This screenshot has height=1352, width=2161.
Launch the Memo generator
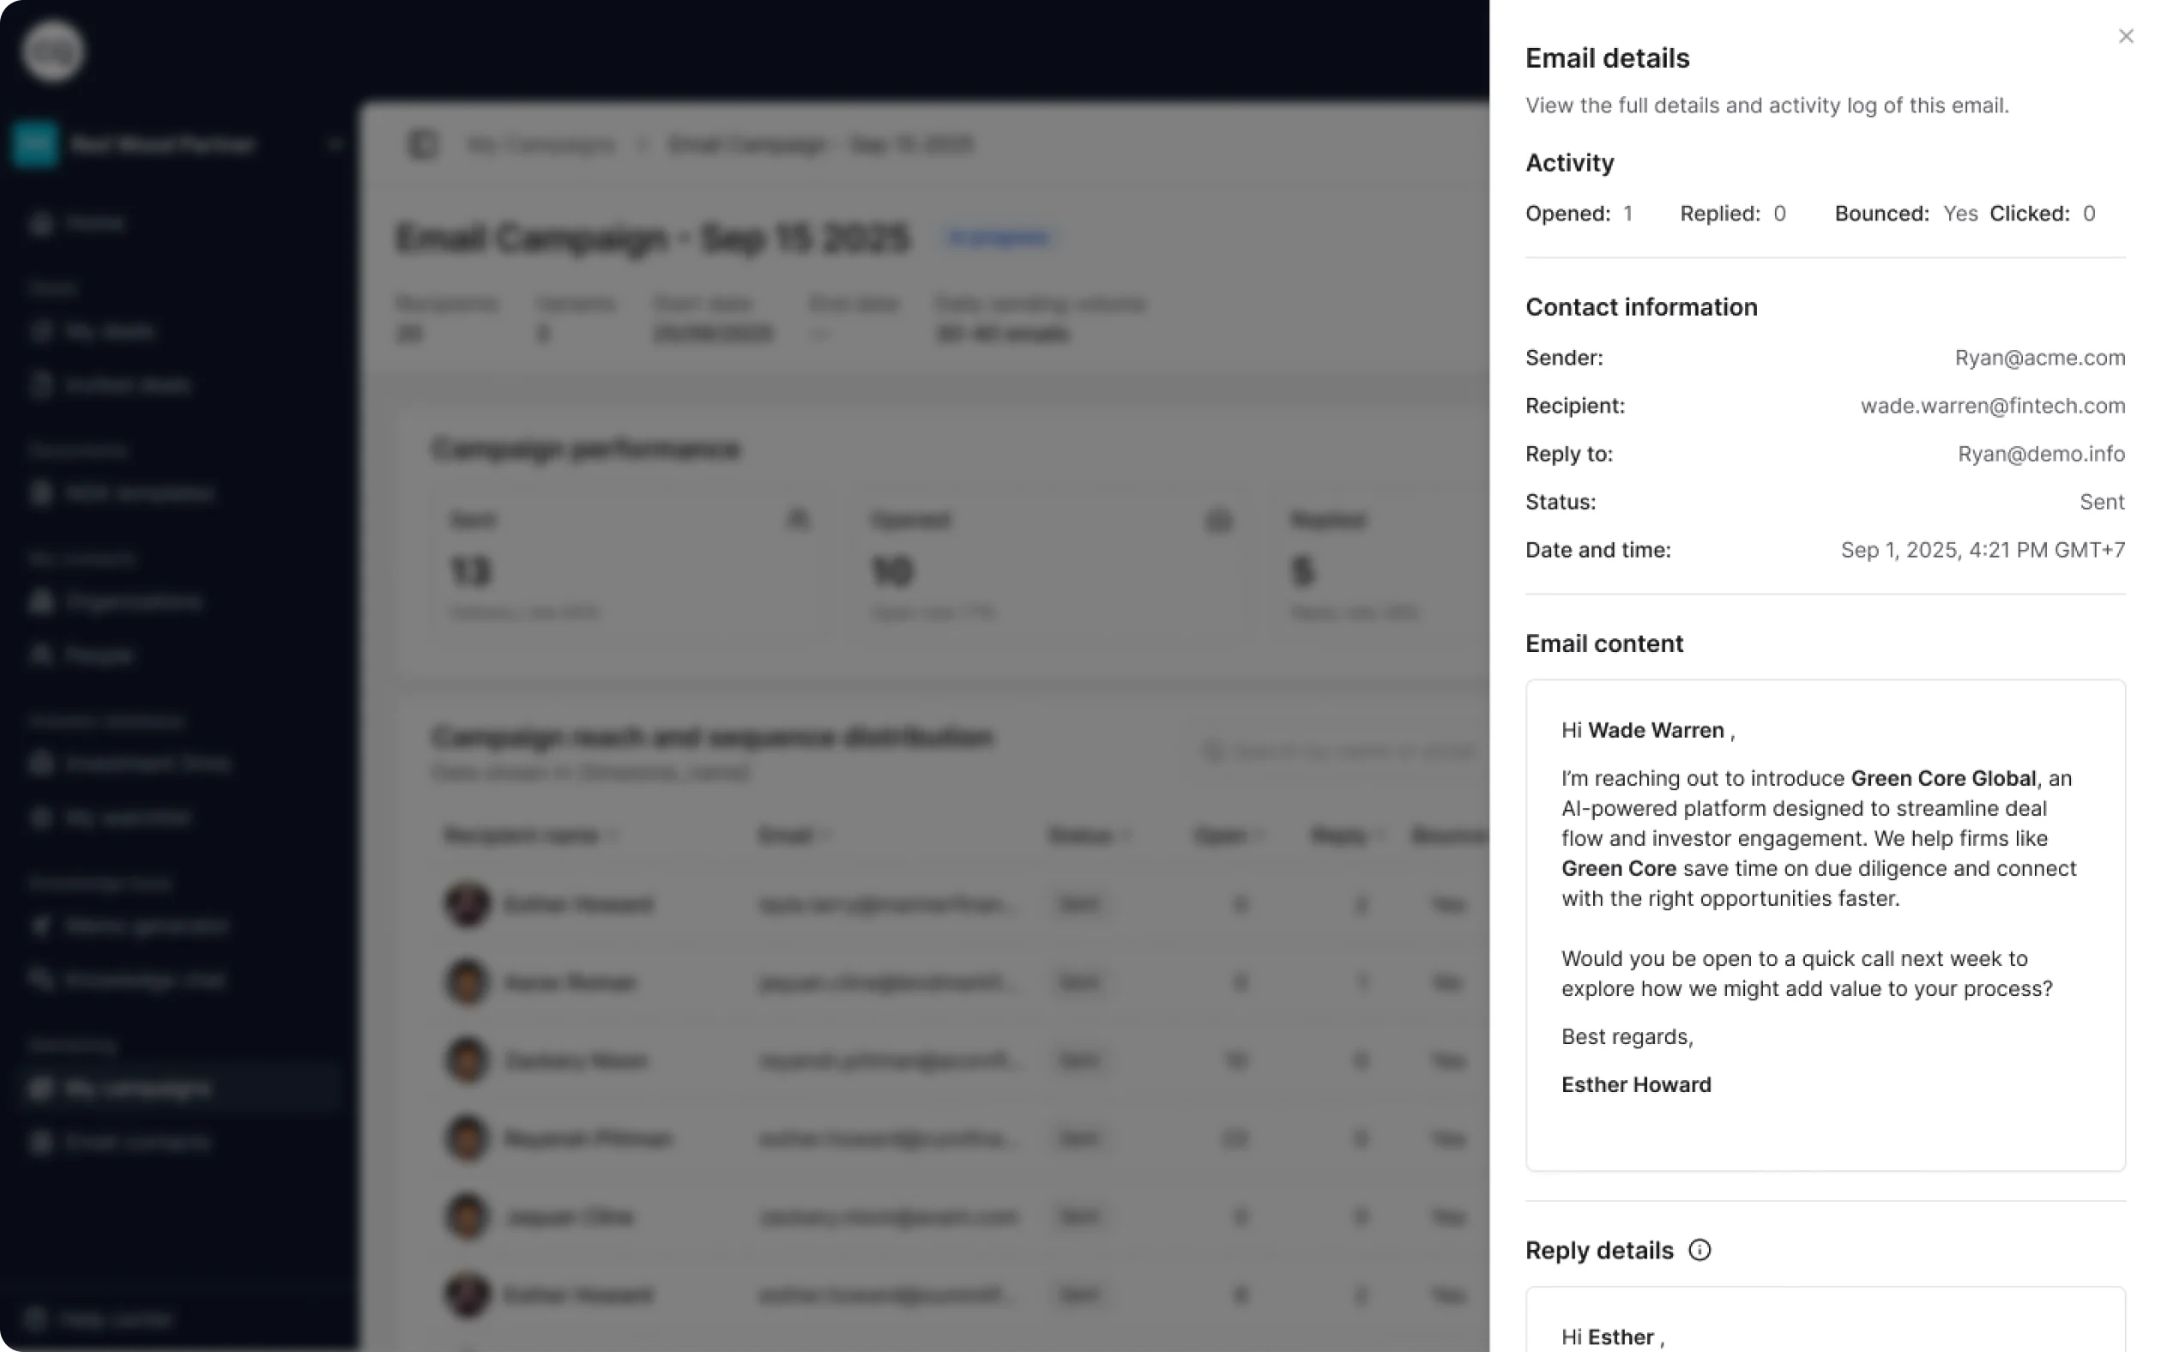pyautogui.click(x=148, y=926)
